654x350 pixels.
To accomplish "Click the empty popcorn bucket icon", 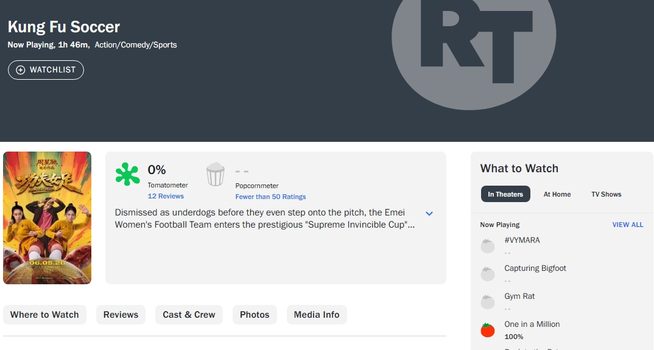I will pyautogui.click(x=215, y=174).
